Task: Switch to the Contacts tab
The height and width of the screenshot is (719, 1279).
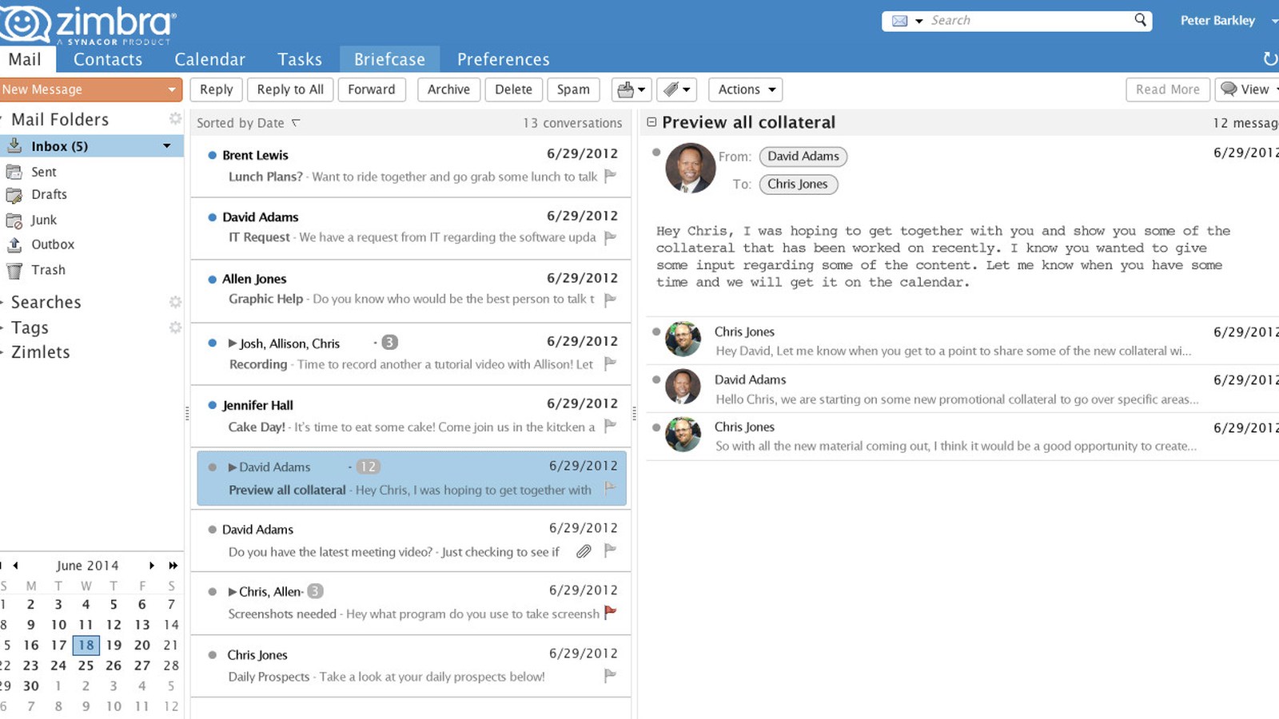Action: [108, 59]
